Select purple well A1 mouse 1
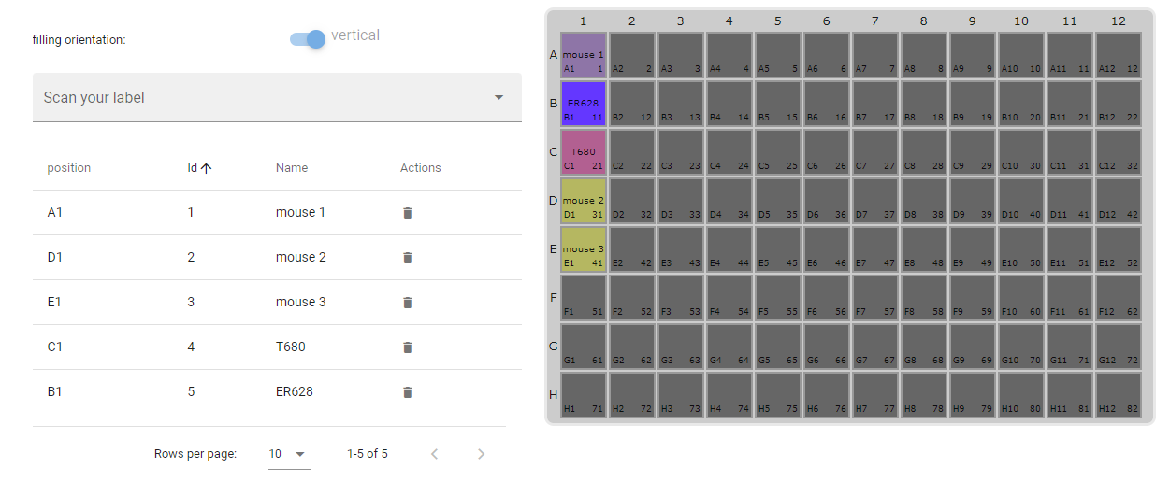This screenshot has width=1170, height=496. tap(584, 54)
